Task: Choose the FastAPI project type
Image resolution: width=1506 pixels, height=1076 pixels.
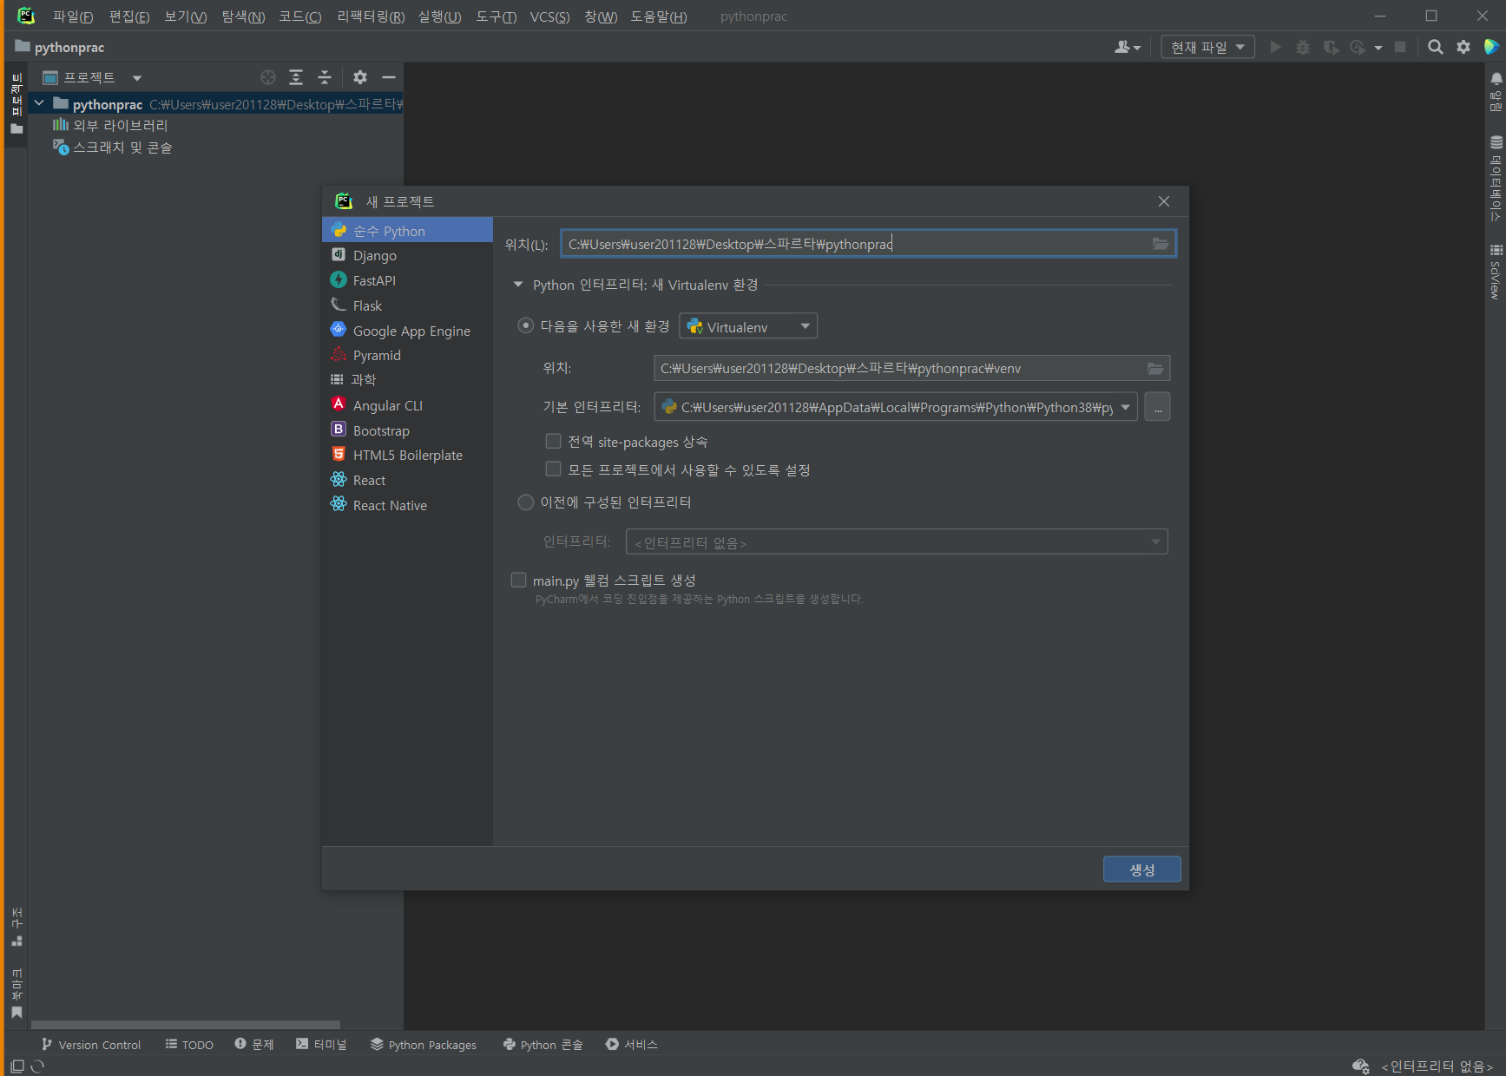Action: click(x=407, y=280)
